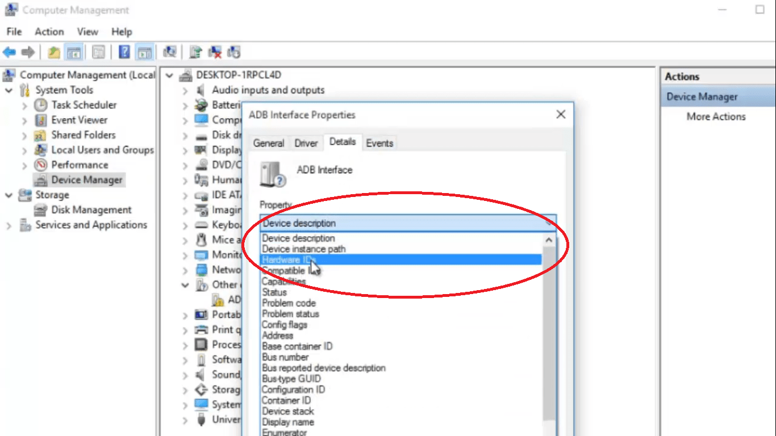The width and height of the screenshot is (776, 436).
Task: Click the blue Help question mark icon
Action: [124, 53]
